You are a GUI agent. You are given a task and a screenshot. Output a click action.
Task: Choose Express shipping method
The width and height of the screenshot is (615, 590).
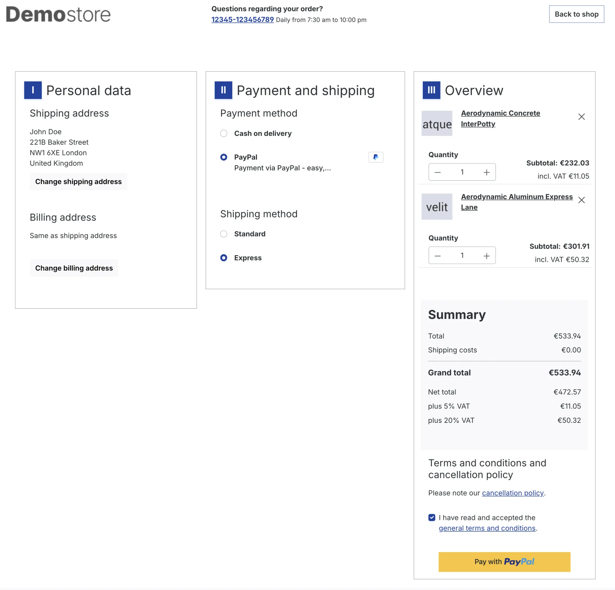tap(224, 258)
